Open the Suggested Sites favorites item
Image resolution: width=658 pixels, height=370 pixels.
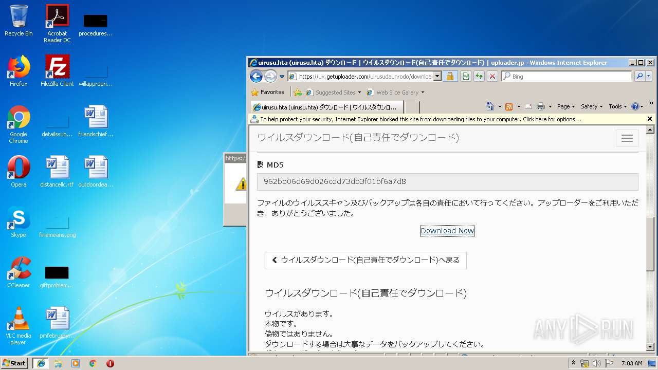pyautogui.click(x=333, y=92)
